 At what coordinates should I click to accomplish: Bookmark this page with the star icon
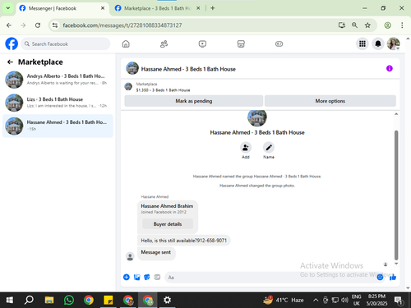(x=367, y=25)
